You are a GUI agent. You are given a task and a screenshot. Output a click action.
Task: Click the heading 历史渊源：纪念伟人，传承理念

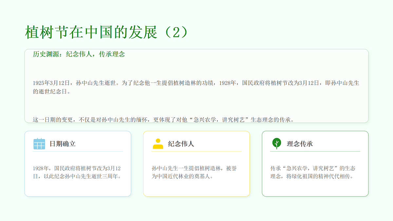coord(79,54)
